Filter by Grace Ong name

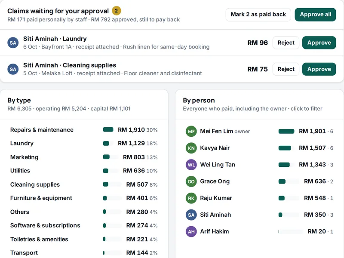pyautogui.click(x=215, y=181)
